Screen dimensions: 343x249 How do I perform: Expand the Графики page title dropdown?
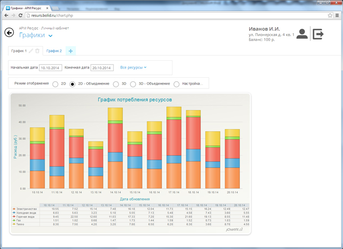[x=50, y=36]
